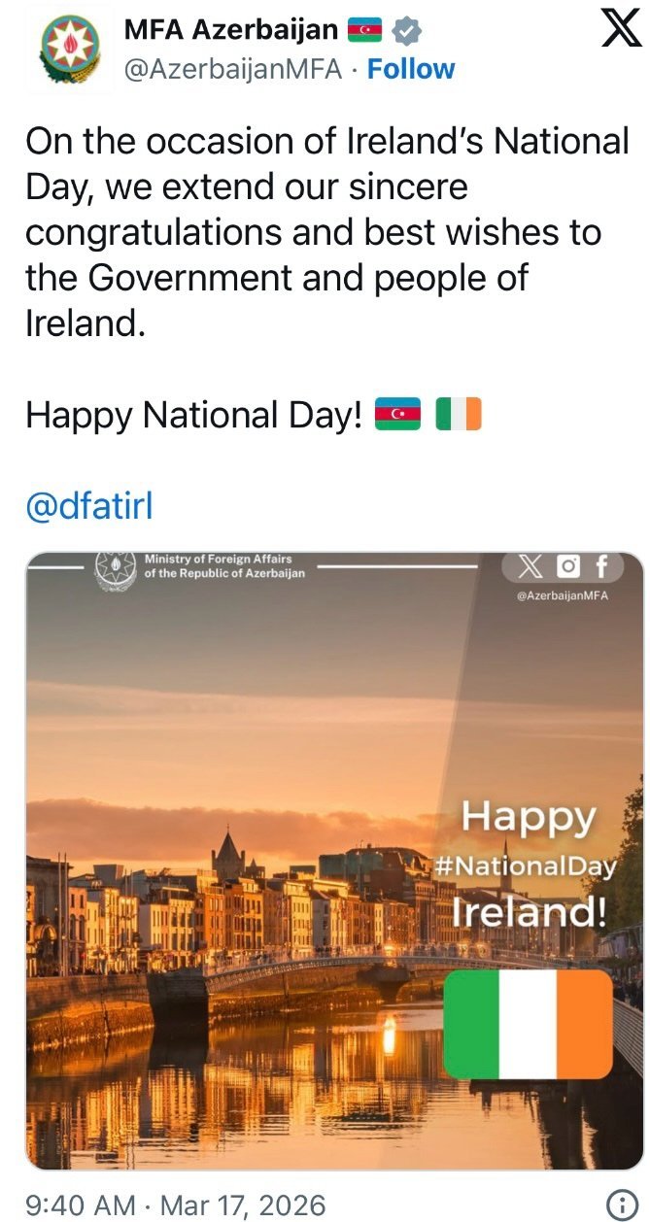Click the 9:40 AM Mar 17, 2026 timestamp
This screenshot has width=650, height=1222.
pos(173,1205)
